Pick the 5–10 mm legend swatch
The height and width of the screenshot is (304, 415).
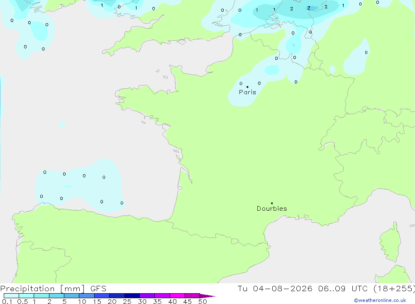click(72, 296)
